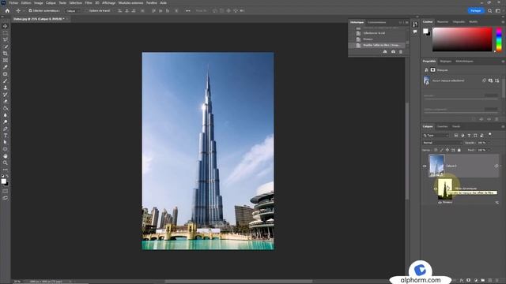Open the Affichage menu
This screenshot has width=506, height=284.
click(109, 2)
